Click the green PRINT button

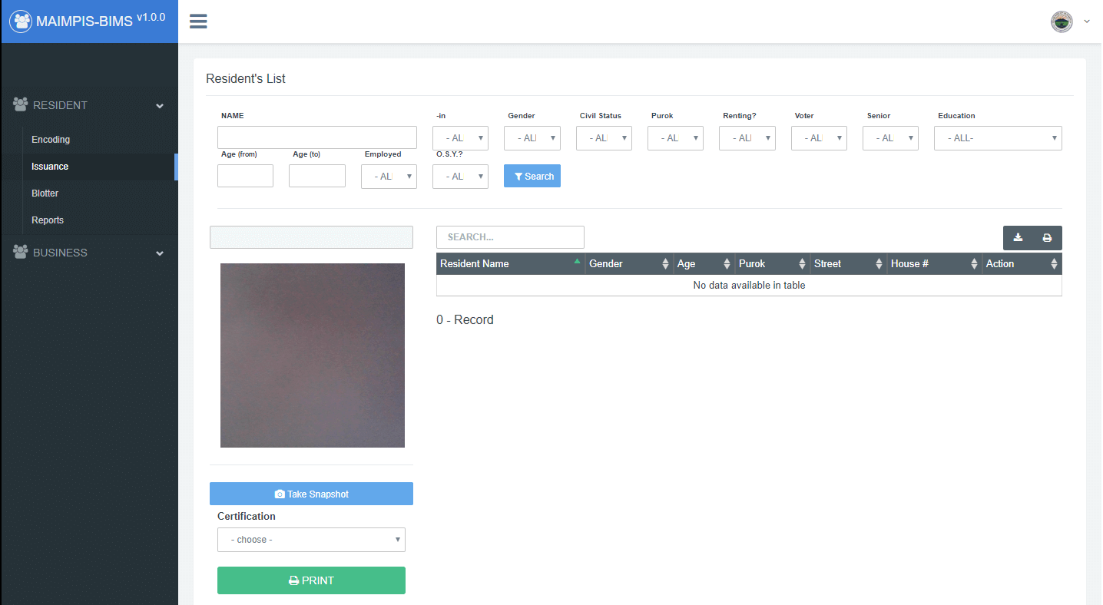point(311,580)
